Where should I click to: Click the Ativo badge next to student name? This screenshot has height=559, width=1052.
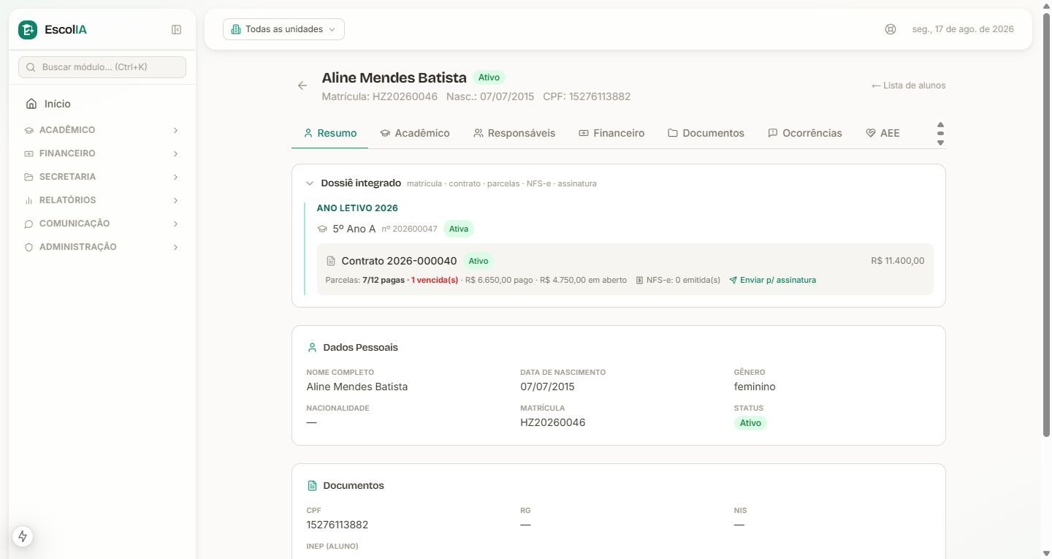click(489, 77)
